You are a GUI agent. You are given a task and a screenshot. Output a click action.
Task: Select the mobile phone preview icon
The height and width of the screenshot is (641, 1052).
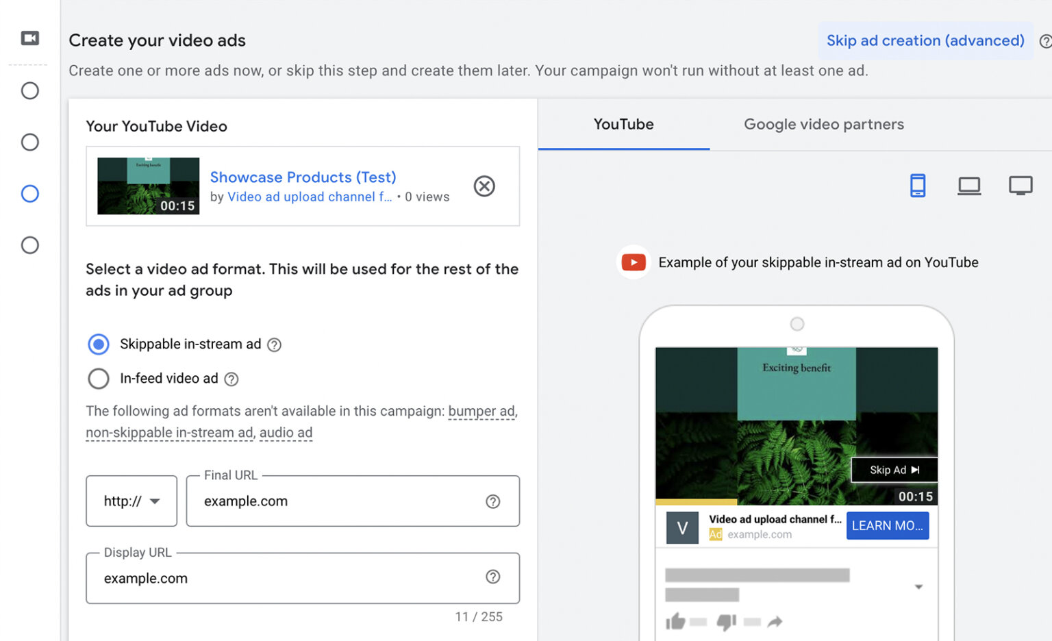918,185
